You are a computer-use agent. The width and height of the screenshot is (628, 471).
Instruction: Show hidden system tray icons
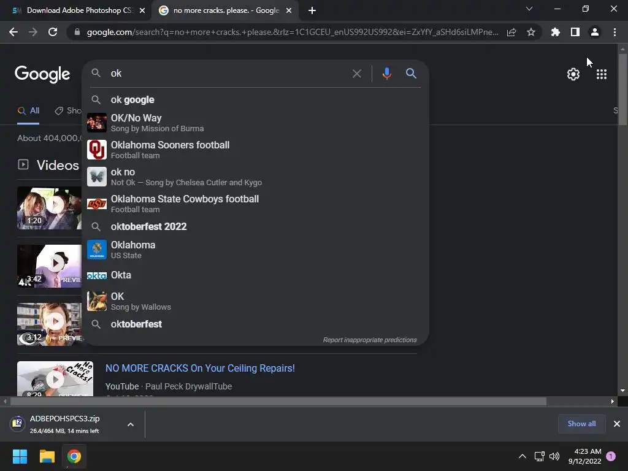523,456
